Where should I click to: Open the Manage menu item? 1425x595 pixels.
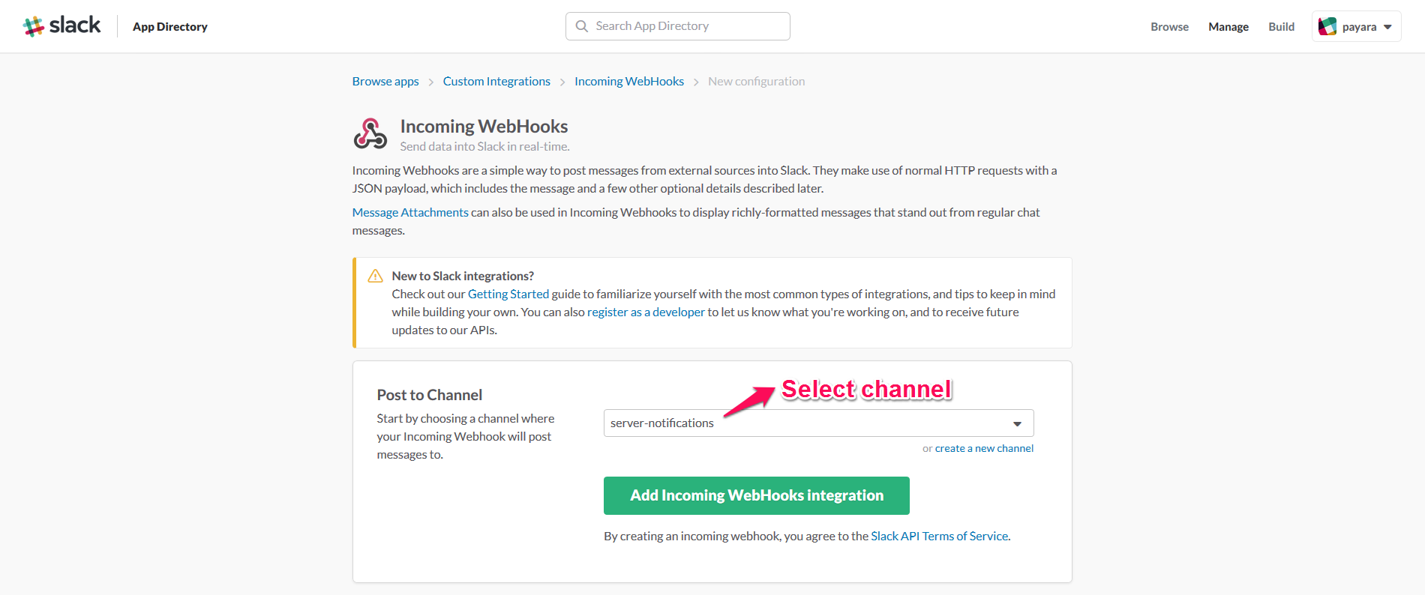pyautogui.click(x=1228, y=27)
